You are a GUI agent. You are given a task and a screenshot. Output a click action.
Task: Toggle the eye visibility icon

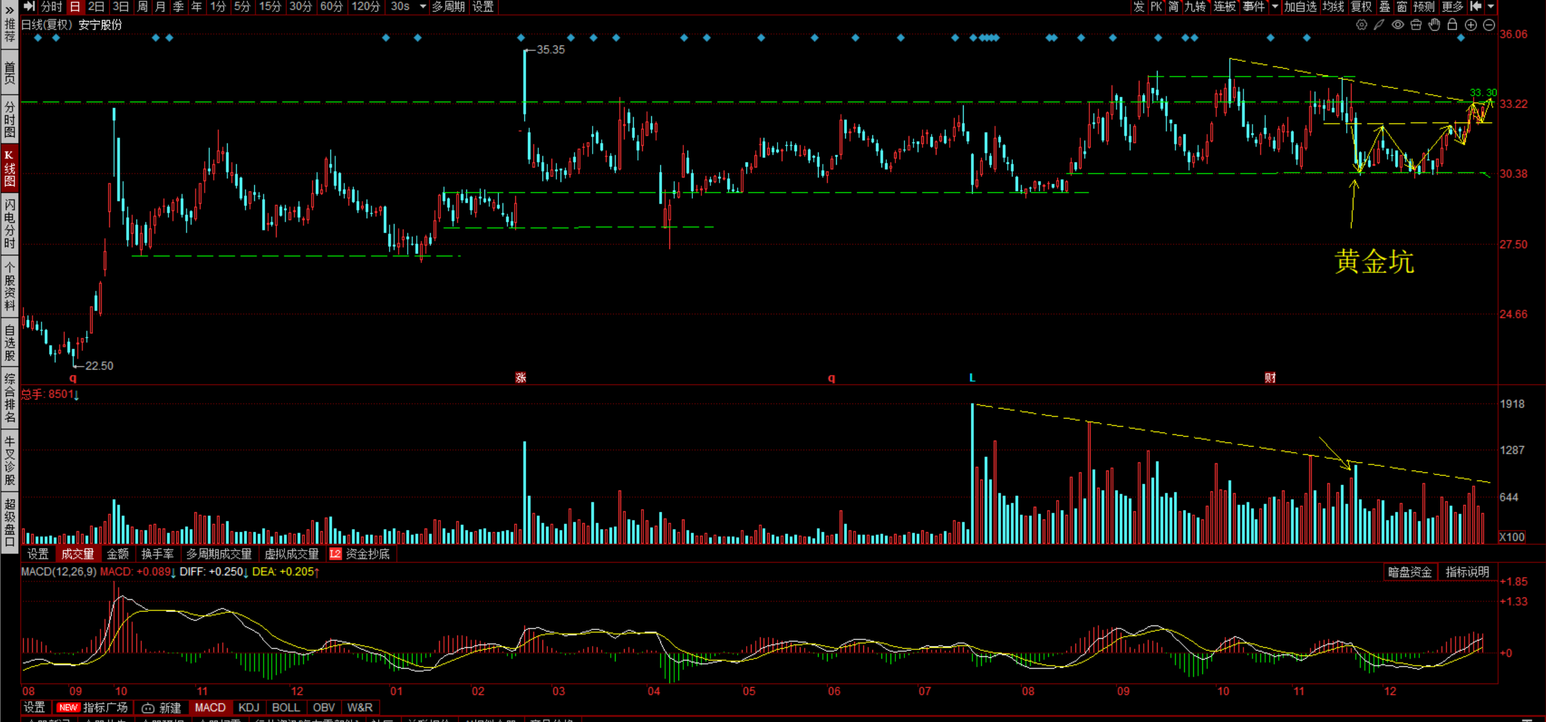click(x=1397, y=25)
